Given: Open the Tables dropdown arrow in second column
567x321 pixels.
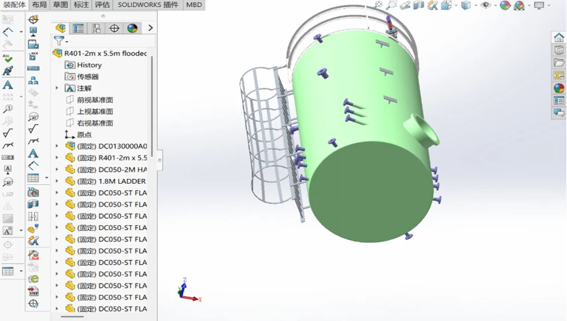Looking at the screenshot, I should [x=46, y=178].
